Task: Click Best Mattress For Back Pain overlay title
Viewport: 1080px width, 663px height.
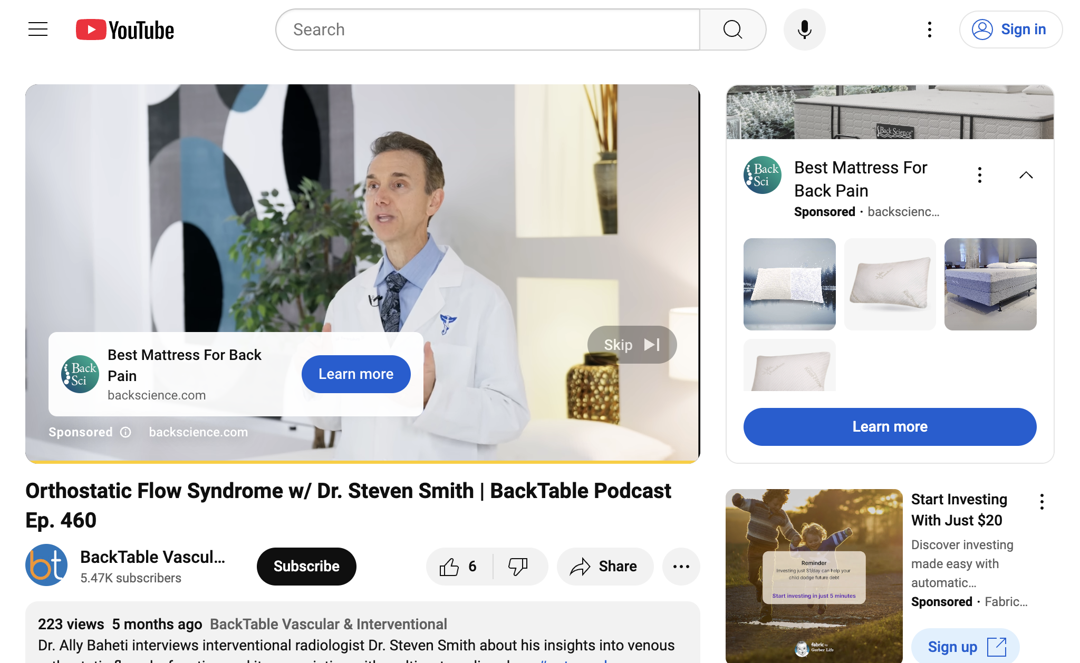Action: [x=185, y=365]
